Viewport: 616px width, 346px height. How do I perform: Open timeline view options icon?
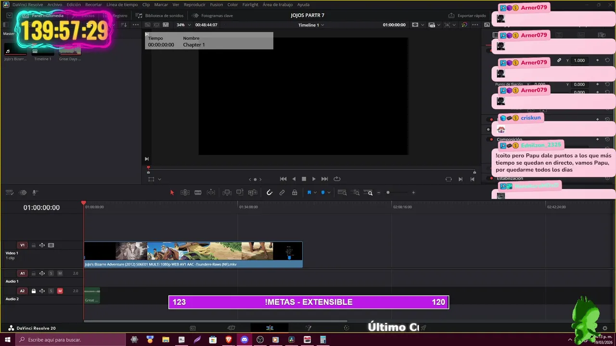point(9,193)
